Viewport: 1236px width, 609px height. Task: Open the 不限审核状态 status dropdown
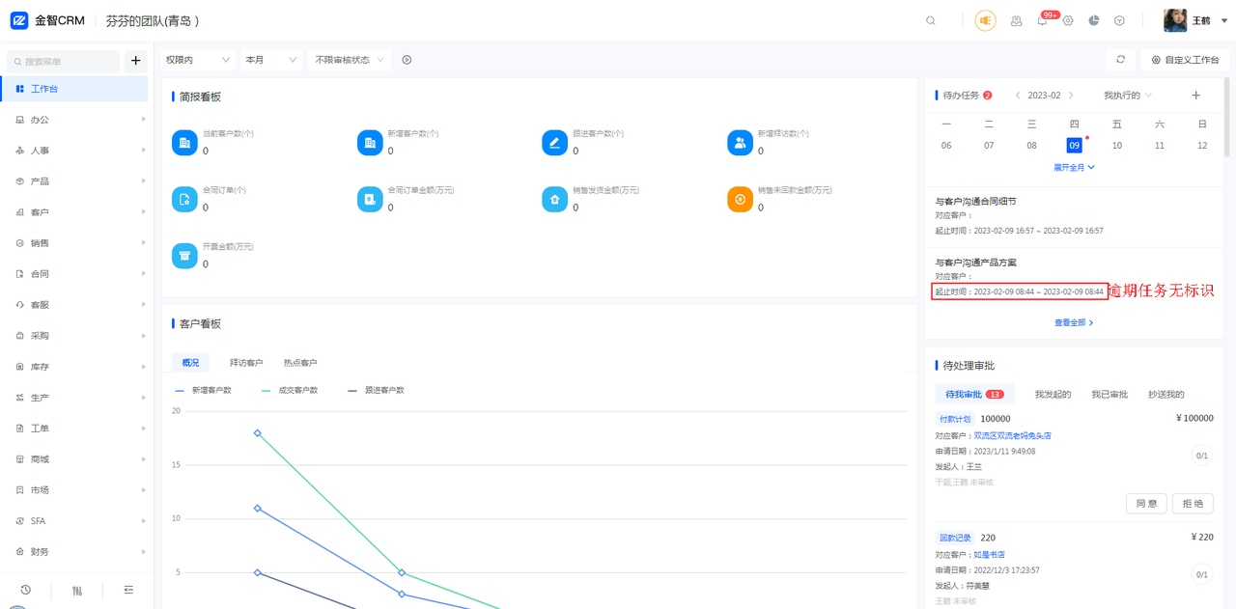coord(349,60)
